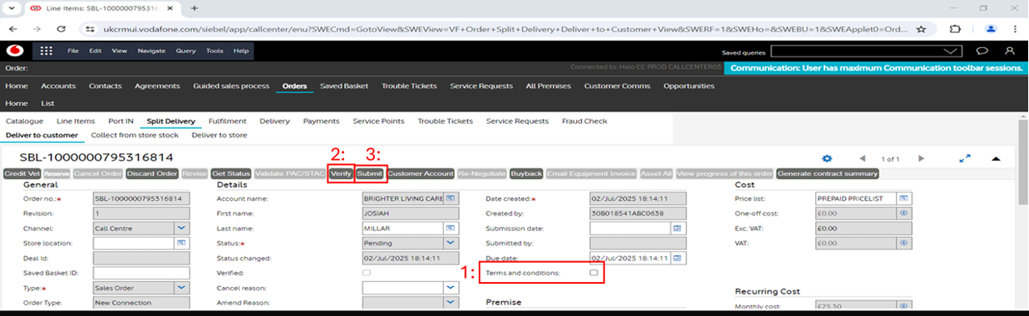Screen dimensions: 1029x316
Task: Go to previous record arrow
Action: pos(862,158)
